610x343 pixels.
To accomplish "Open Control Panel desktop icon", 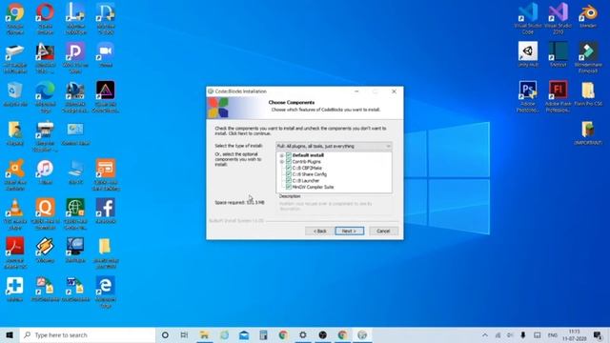I will pos(75,134).
